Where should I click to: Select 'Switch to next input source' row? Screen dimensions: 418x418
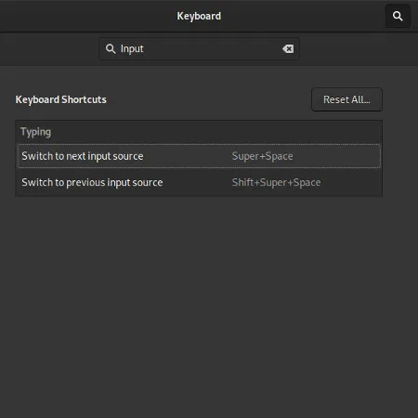(x=199, y=156)
